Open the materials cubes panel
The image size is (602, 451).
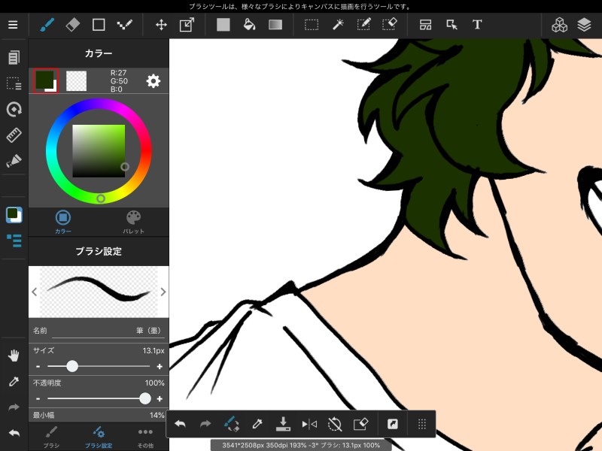point(559,25)
